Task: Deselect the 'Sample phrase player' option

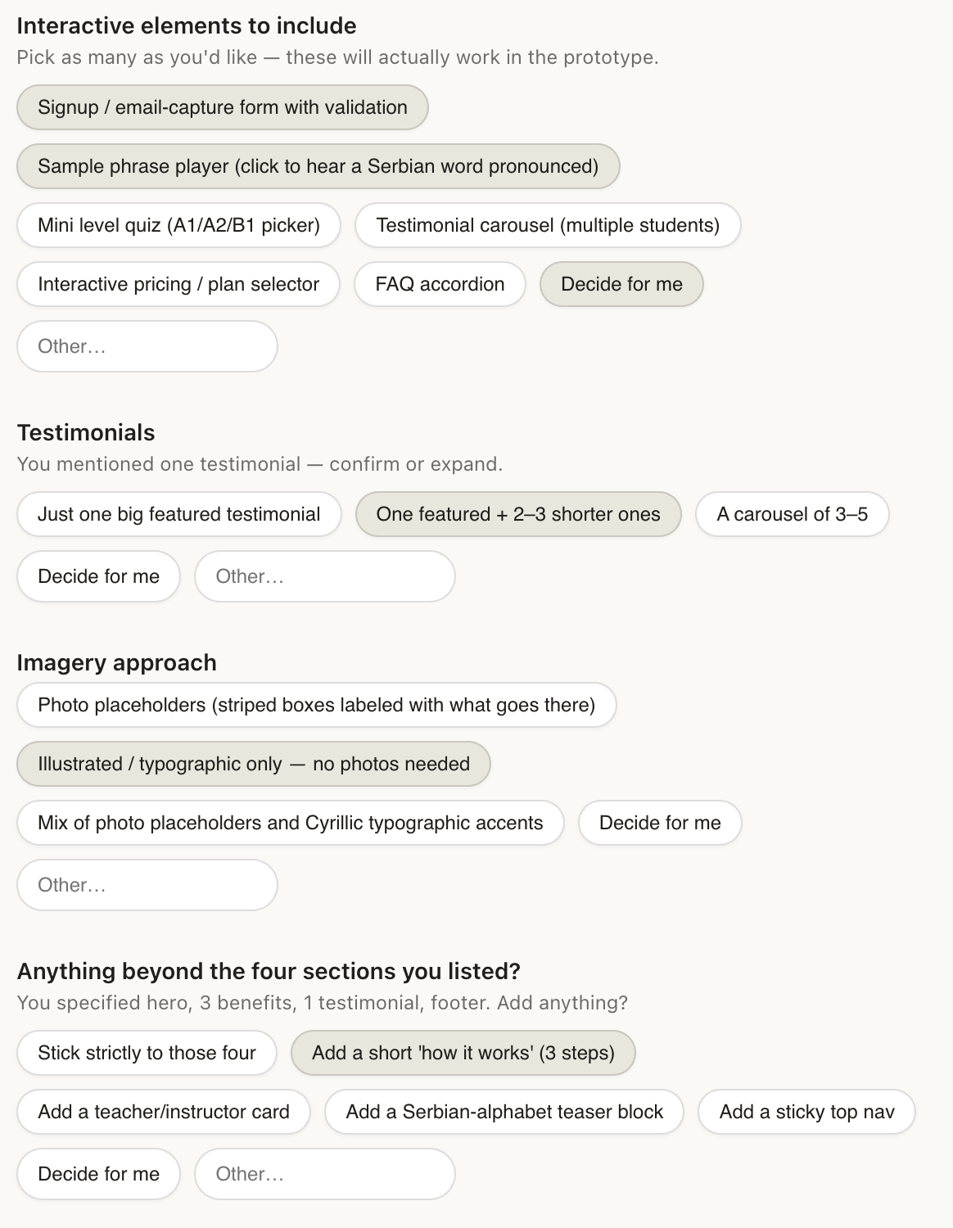Action: [318, 166]
